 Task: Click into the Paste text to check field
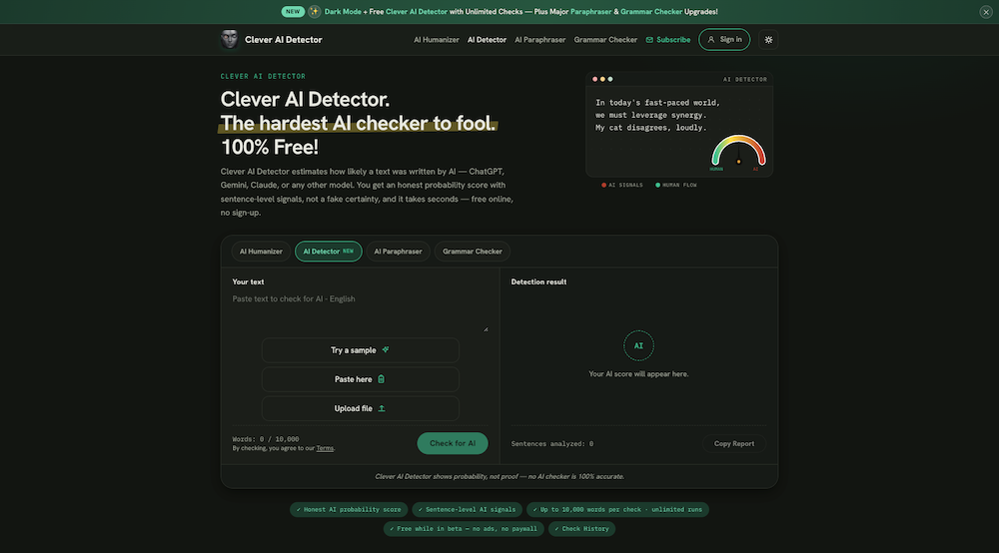click(x=360, y=311)
